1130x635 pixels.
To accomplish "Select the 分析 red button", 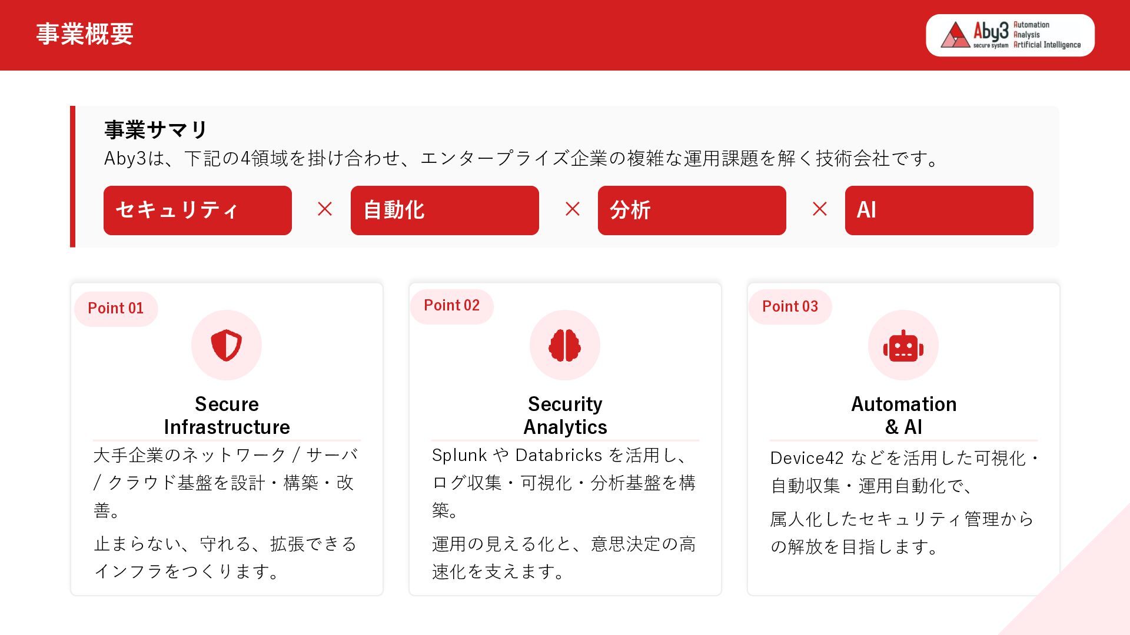I will [x=692, y=210].
